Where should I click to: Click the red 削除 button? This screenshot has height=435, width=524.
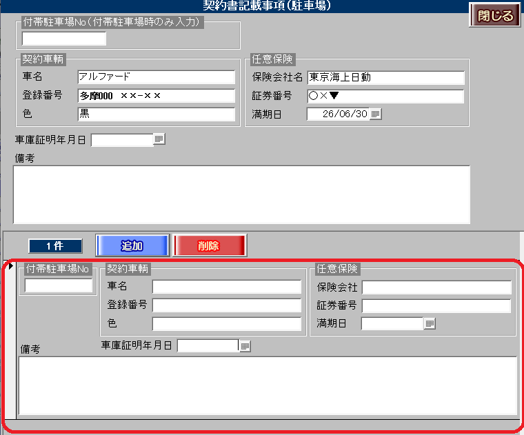click(x=209, y=245)
